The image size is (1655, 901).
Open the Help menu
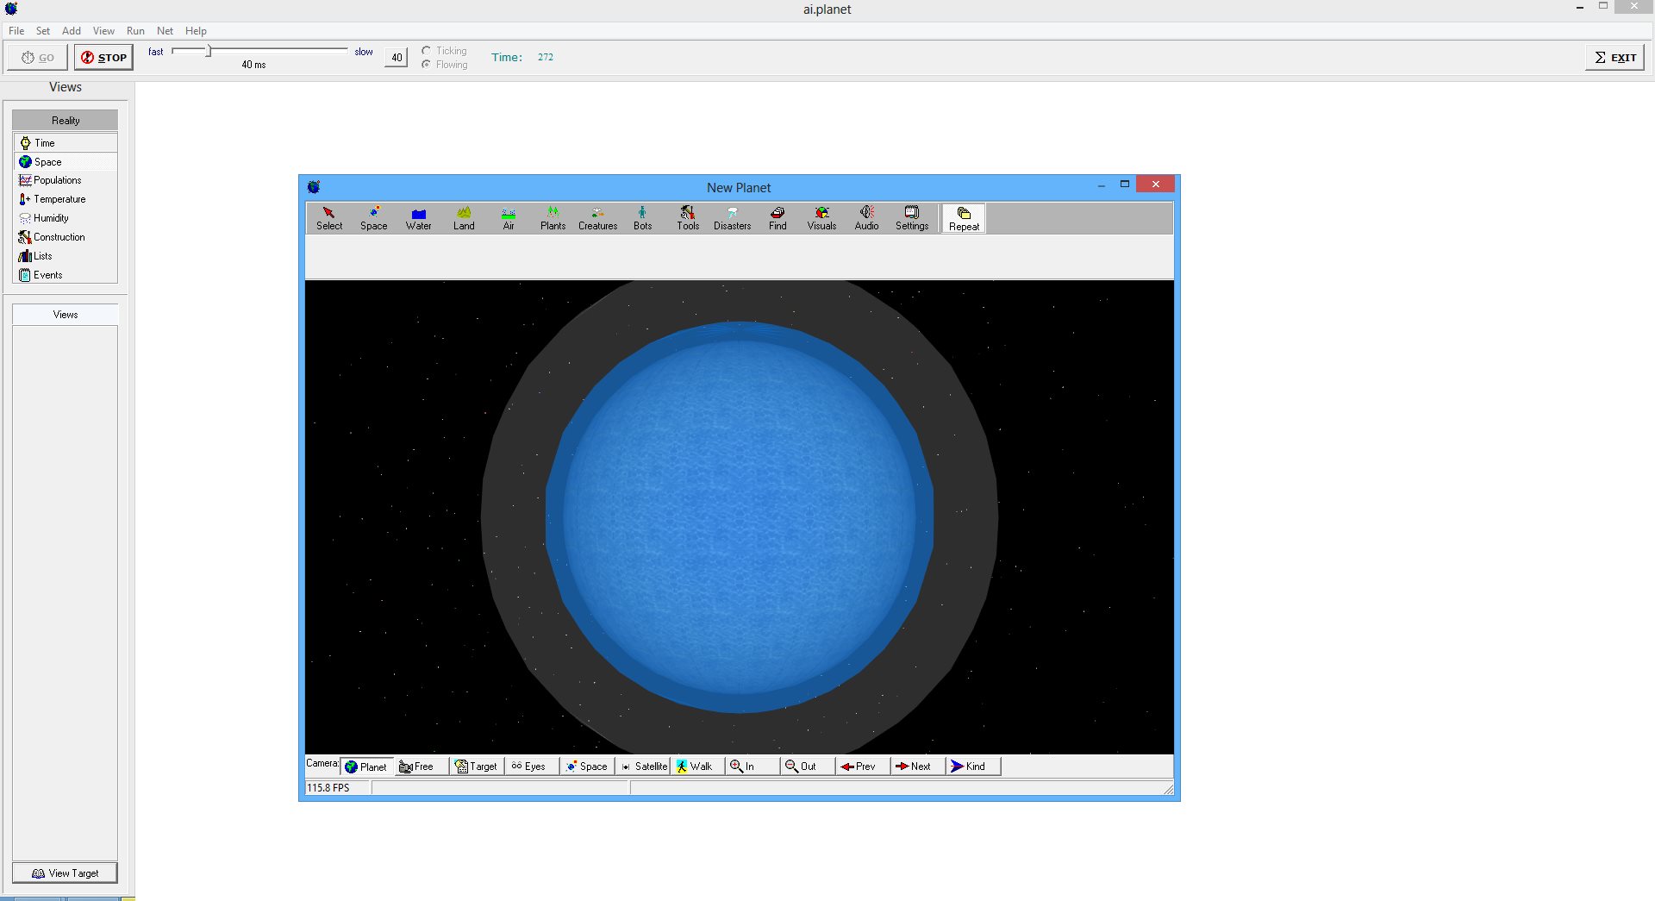(196, 31)
